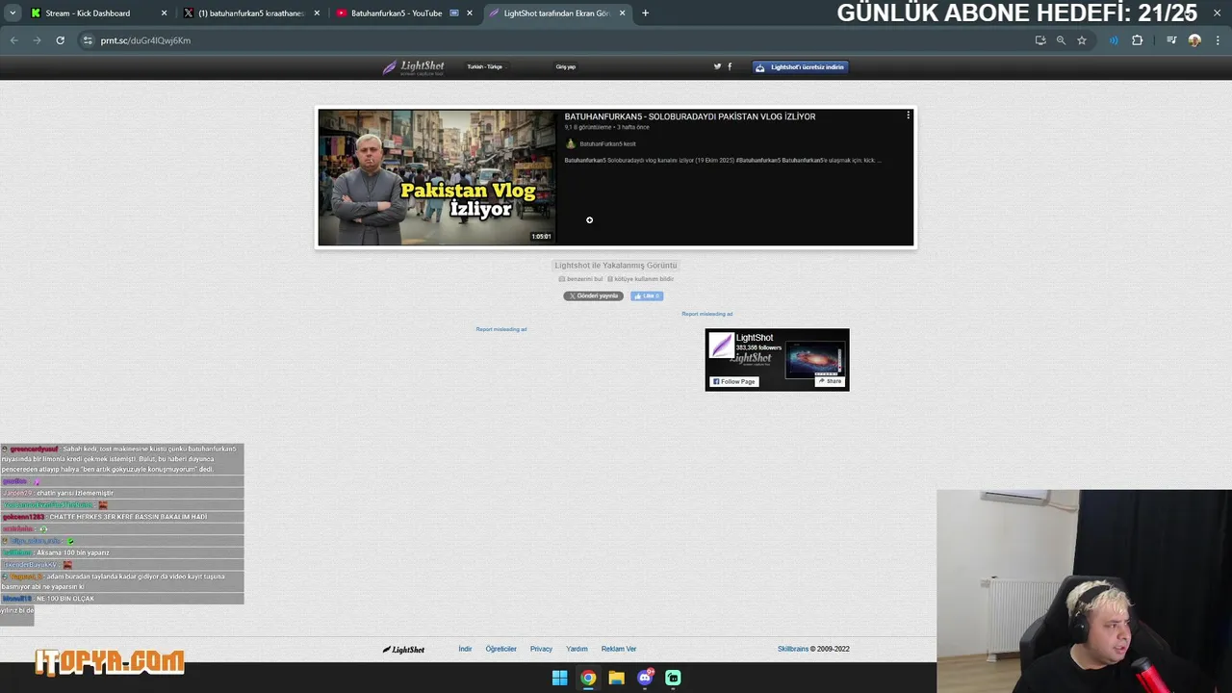Open File Explorer from the taskbar
Screen dimensions: 1232x693
(616, 678)
